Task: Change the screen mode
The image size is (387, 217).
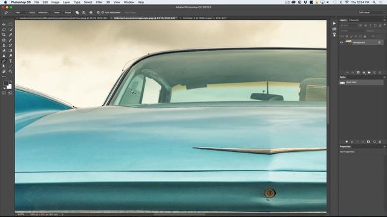Action: [x=10, y=93]
